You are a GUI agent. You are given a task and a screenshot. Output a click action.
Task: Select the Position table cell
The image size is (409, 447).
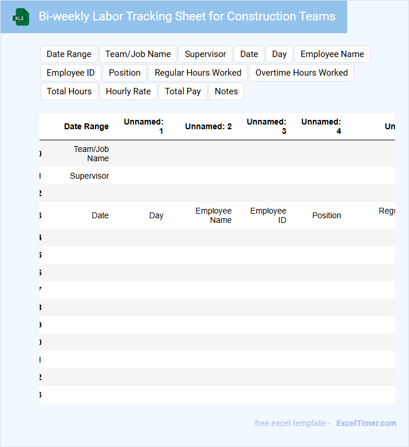pyautogui.click(x=326, y=215)
